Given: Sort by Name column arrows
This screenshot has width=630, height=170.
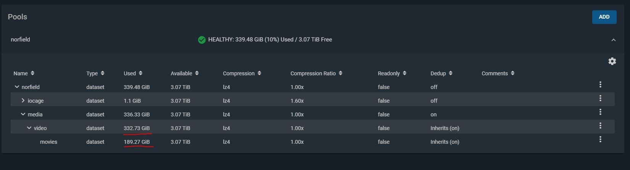Looking at the screenshot, I should 32,73.
